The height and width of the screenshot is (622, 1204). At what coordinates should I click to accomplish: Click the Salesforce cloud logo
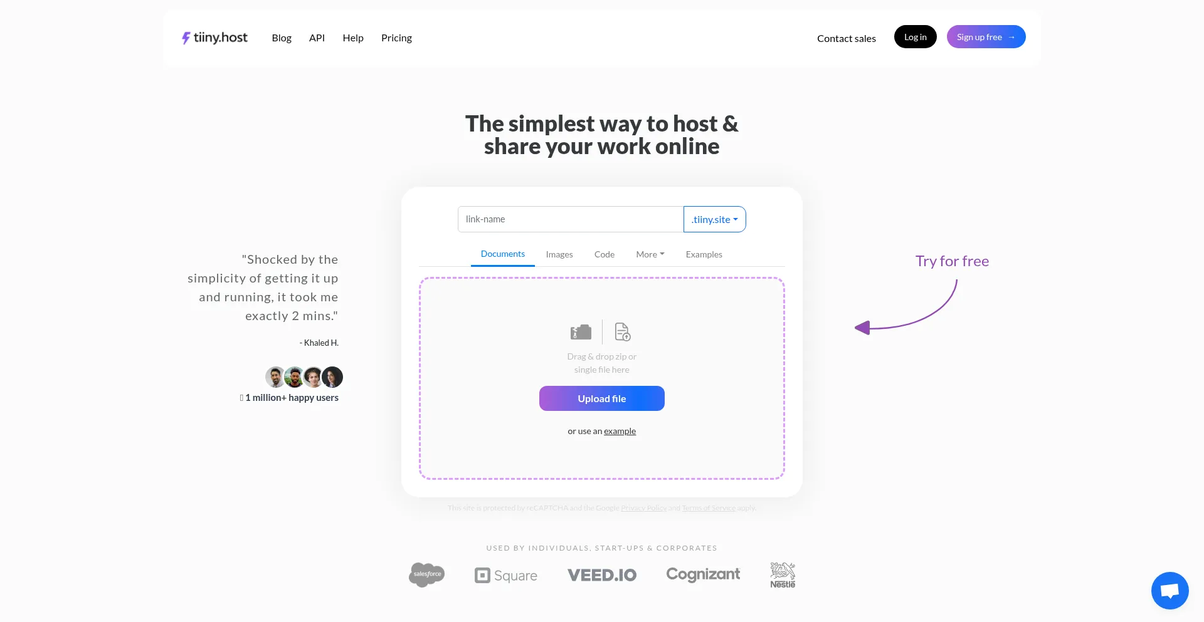(427, 574)
